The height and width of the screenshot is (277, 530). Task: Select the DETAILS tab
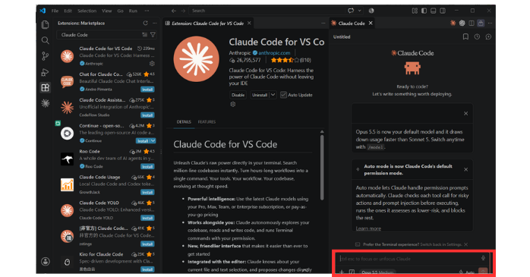[x=184, y=122]
